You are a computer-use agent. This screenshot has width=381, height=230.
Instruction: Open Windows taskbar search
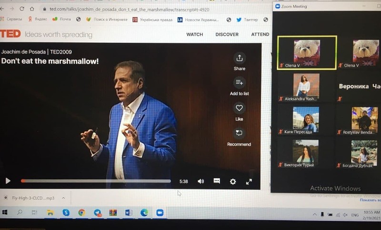point(20,212)
